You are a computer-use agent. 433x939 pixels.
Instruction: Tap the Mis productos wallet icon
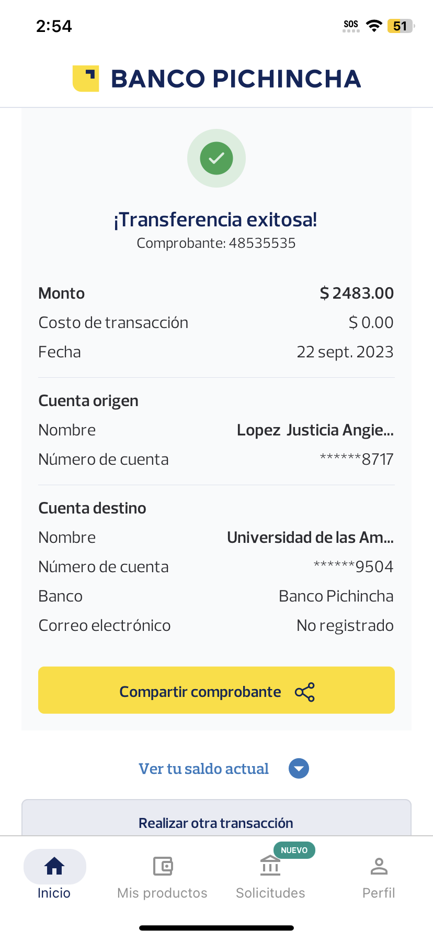click(163, 866)
